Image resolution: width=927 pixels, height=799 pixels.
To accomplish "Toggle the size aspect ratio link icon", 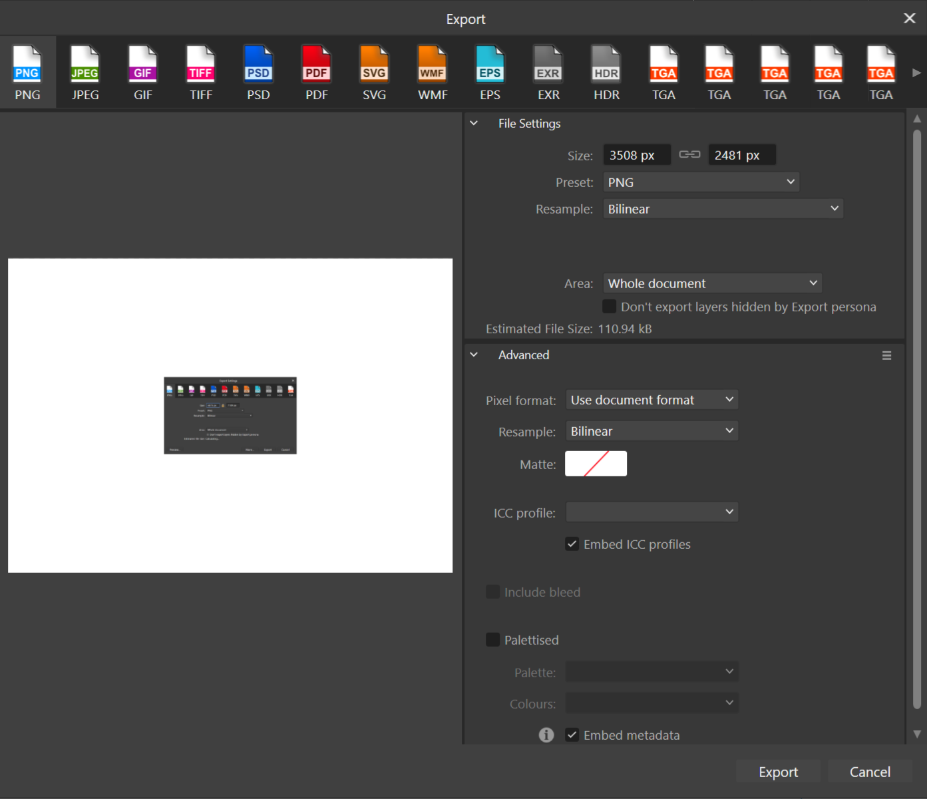I will coord(689,154).
